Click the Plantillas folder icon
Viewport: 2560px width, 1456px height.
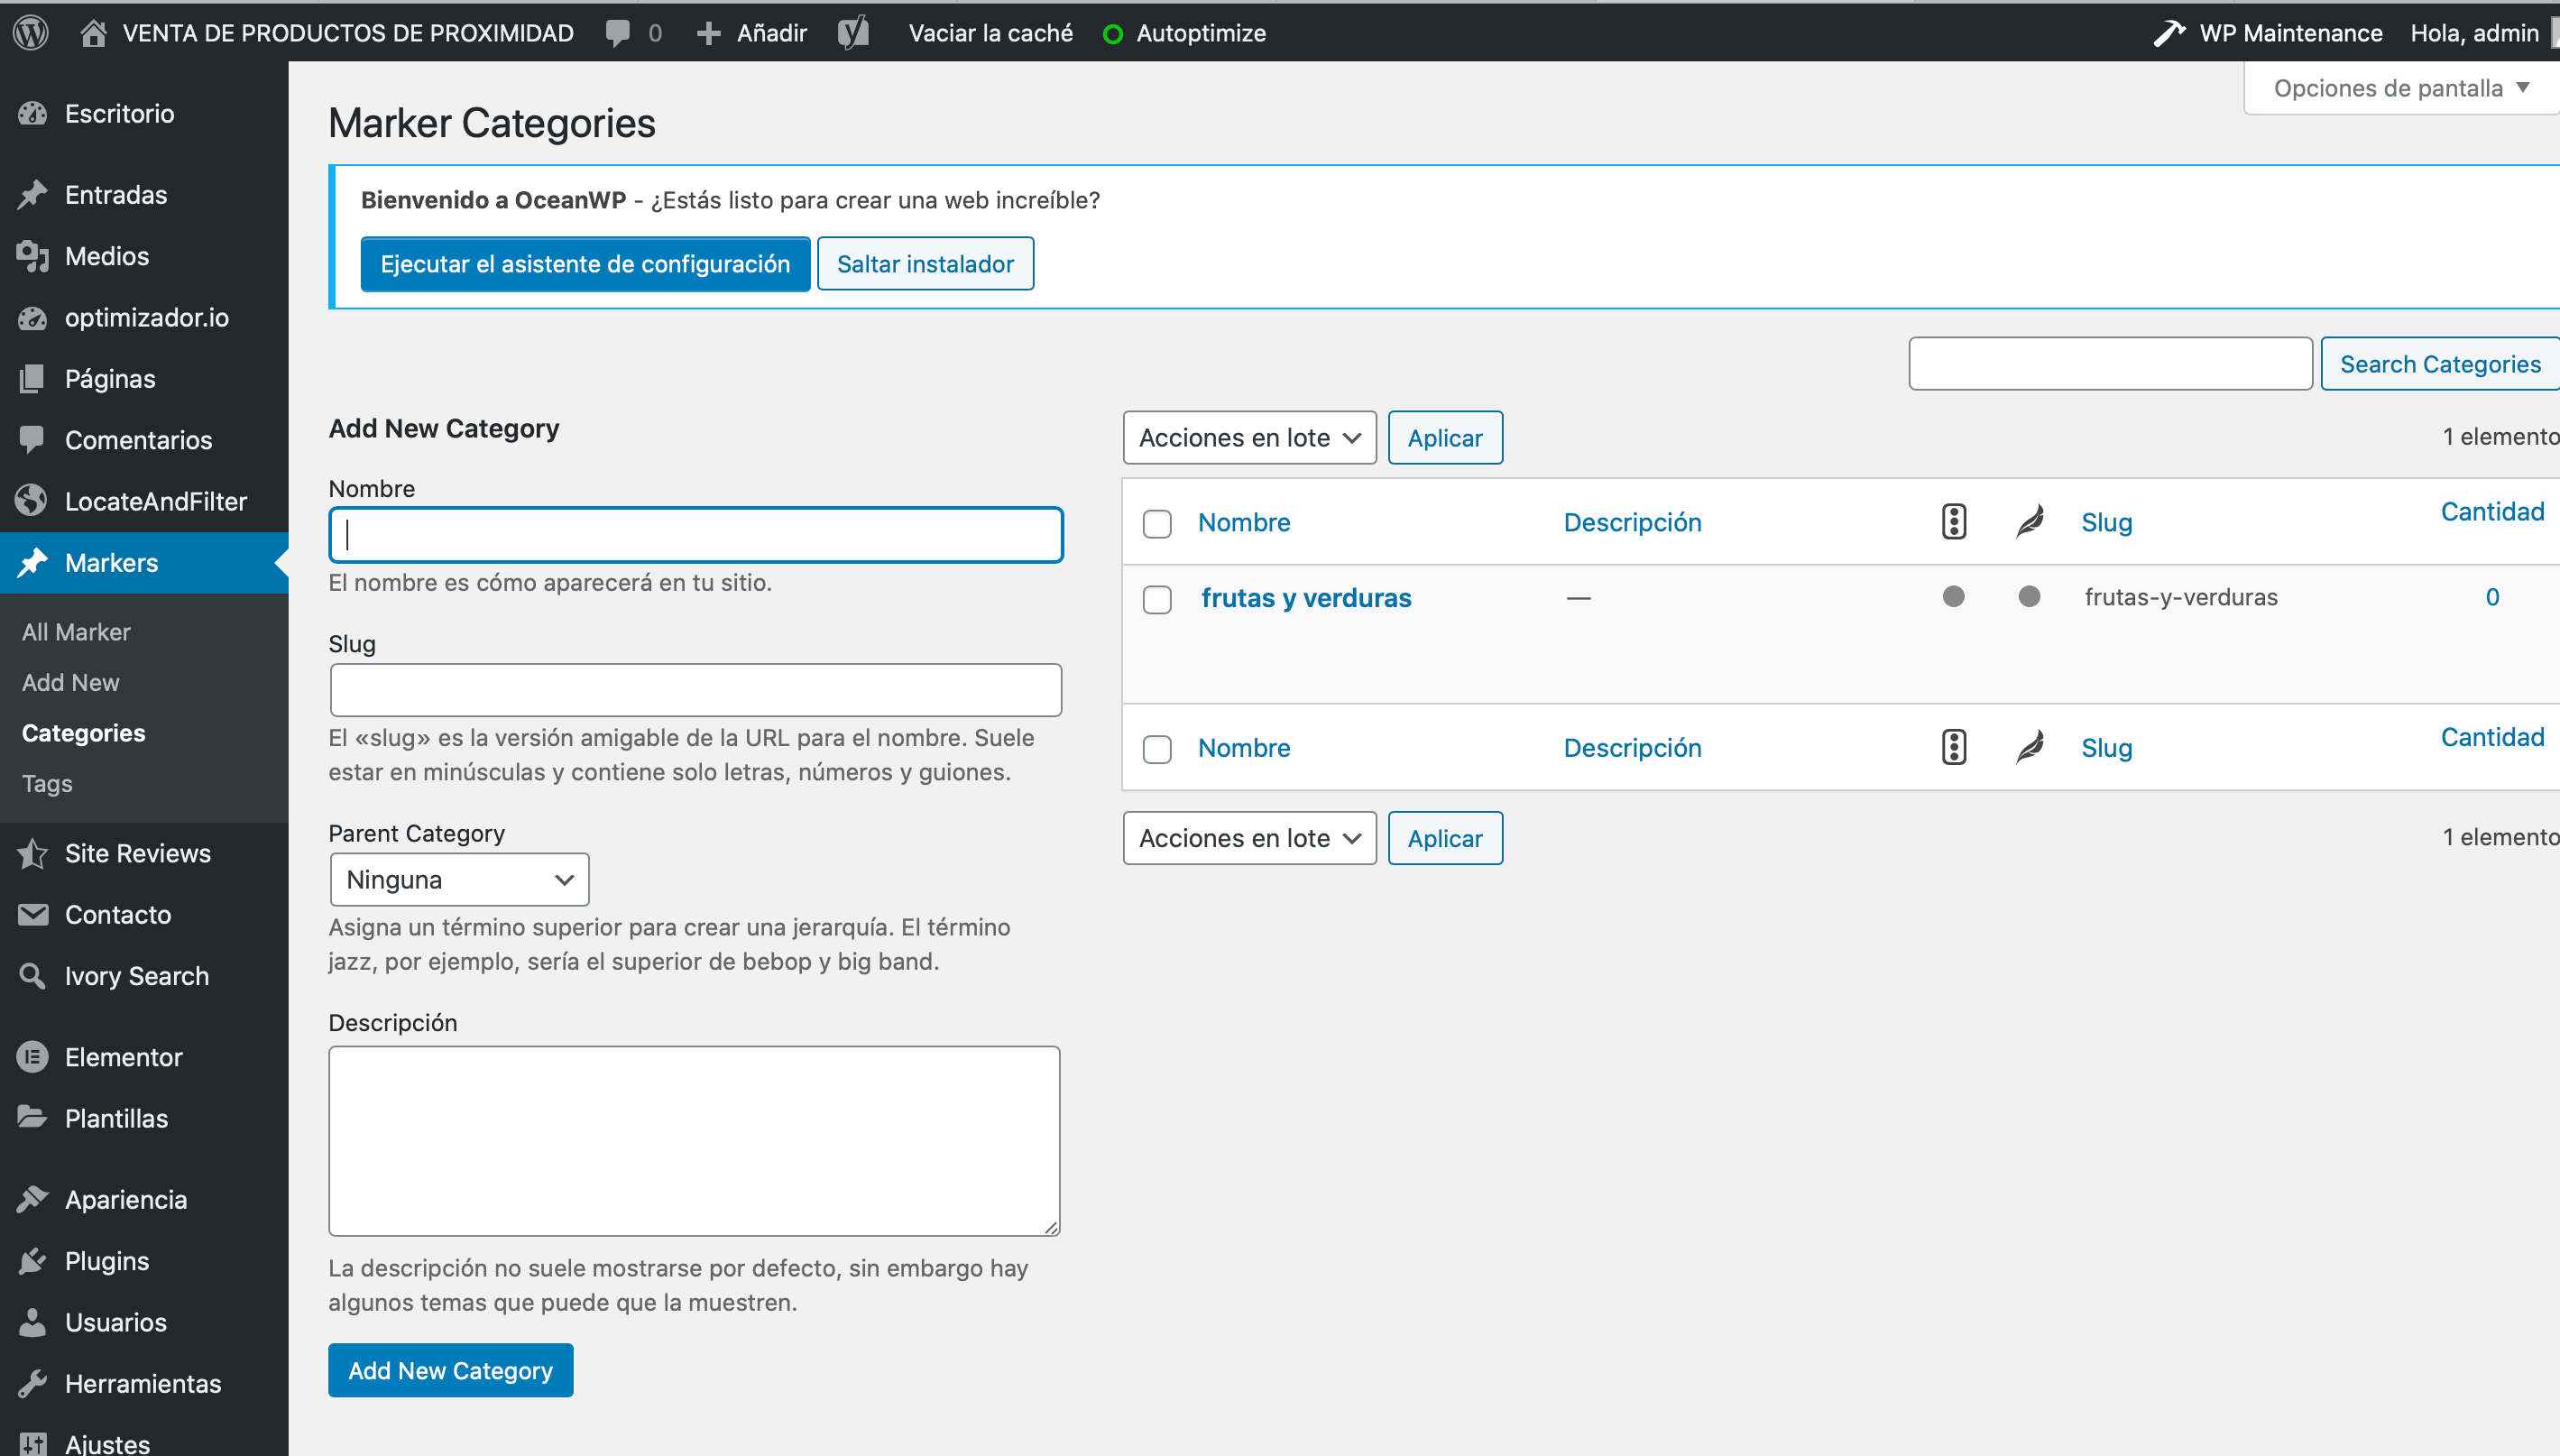pos(33,1118)
